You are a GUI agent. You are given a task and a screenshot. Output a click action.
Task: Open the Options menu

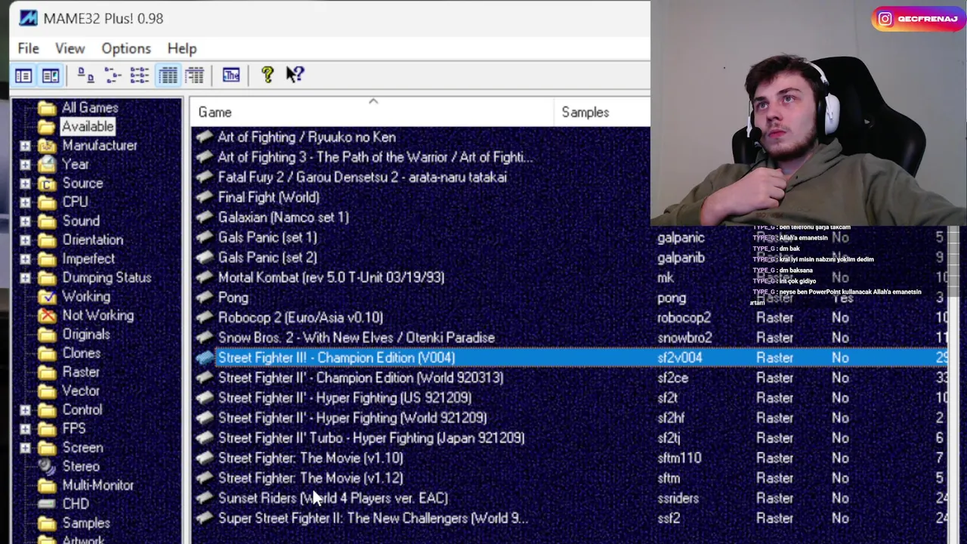126,48
